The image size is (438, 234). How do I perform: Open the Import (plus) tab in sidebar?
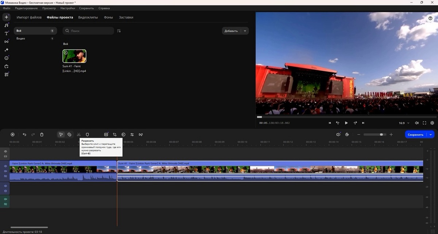(x=6, y=17)
